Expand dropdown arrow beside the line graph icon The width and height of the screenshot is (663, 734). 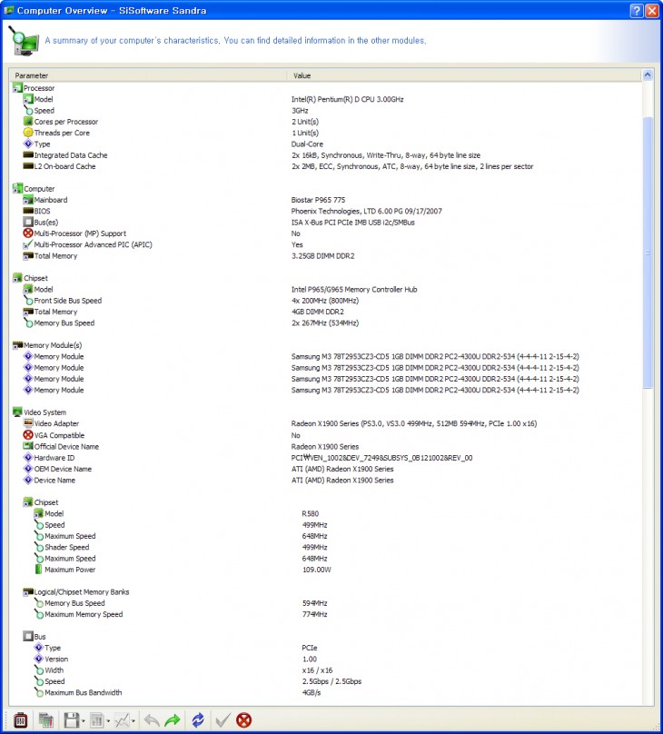tap(134, 721)
